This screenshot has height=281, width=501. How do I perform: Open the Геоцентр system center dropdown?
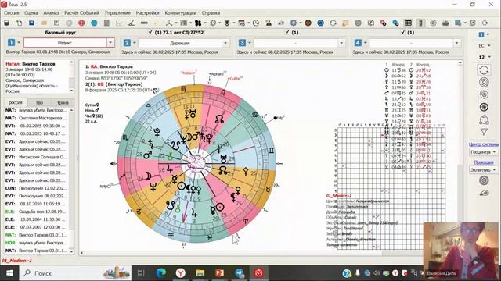tap(484, 152)
